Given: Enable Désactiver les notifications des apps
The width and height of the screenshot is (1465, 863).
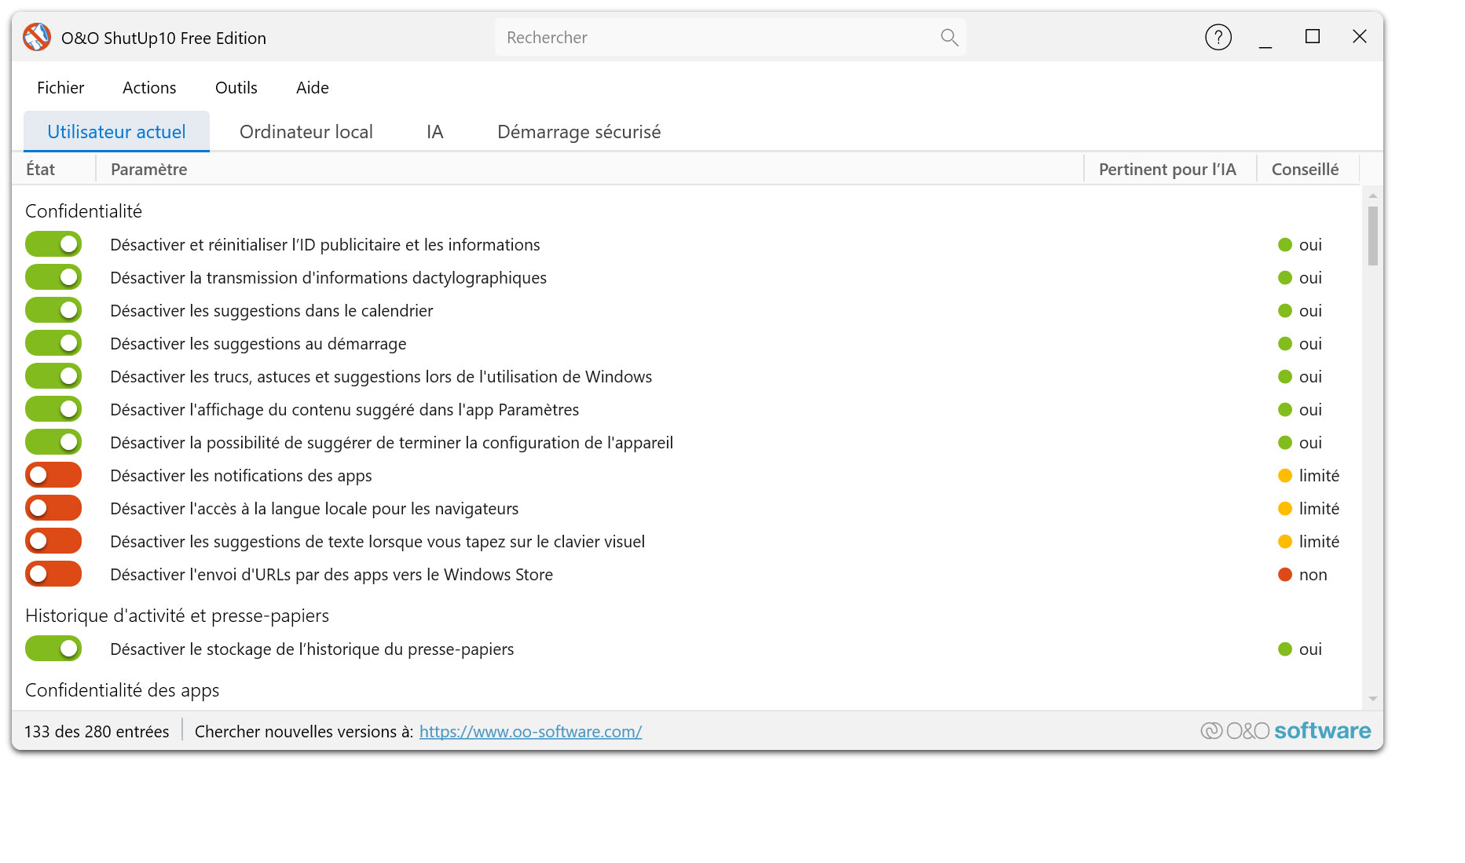Looking at the screenshot, I should point(53,475).
